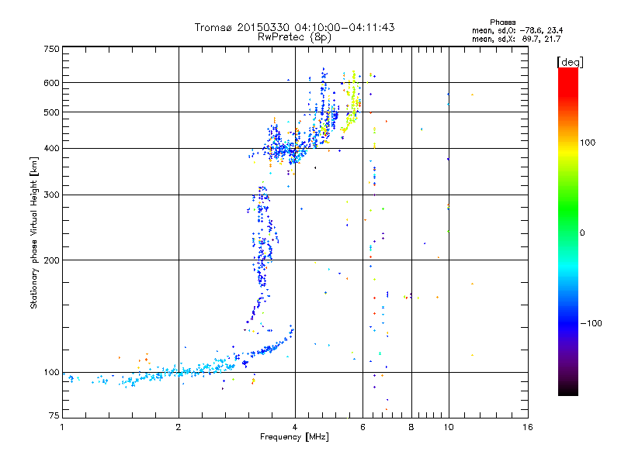The width and height of the screenshot is (621, 465).
Task: Click the 'mean, sd,X: 89.7, 21.7' statistics line
Action: pyautogui.click(x=516, y=39)
